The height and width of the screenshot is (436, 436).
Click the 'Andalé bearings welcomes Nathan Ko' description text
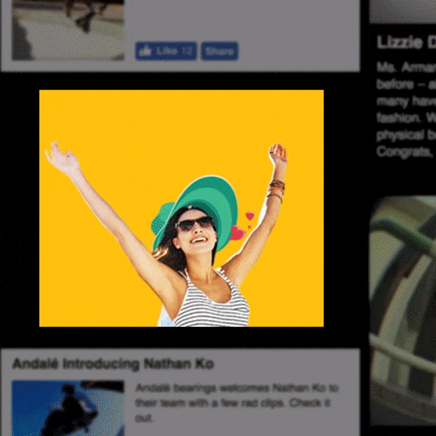click(237, 403)
